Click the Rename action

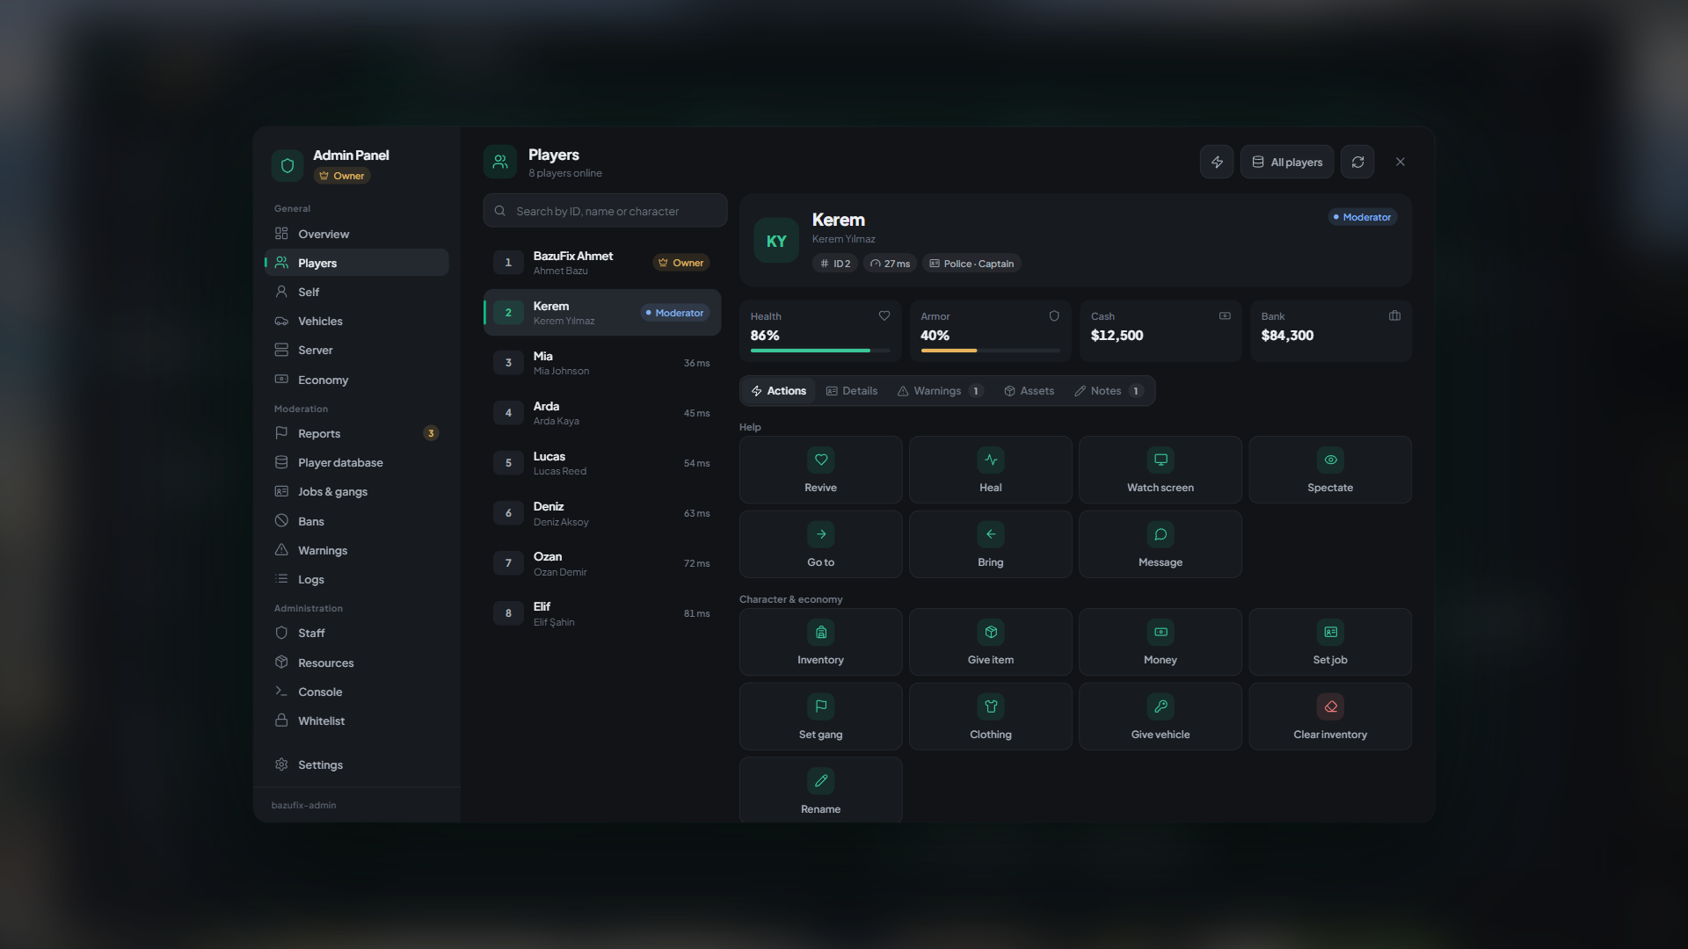tap(820, 790)
